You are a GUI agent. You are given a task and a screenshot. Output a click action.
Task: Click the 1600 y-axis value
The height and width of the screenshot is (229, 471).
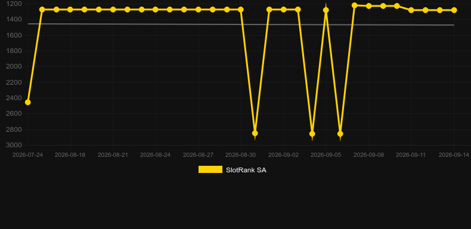click(x=14, y=35)
